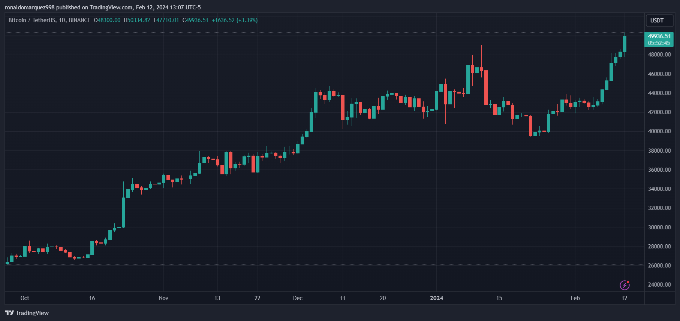The image size is (680, 321).
Task: Open the USDT currency selector
Action: coord(659,21)
